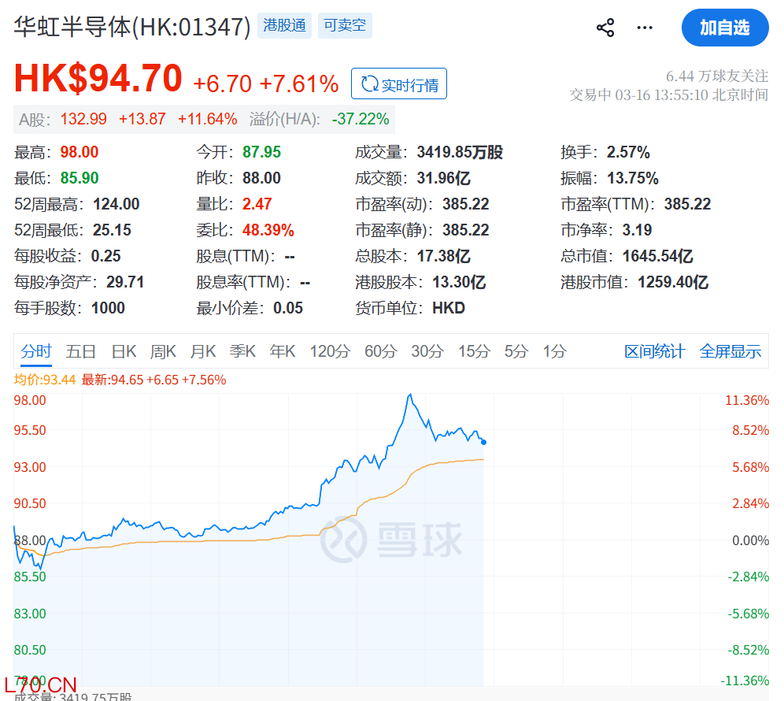Viewport: 784px width, 701px height.
Task: Open the three-dot more options menu
Action: [x=645, y=28]
